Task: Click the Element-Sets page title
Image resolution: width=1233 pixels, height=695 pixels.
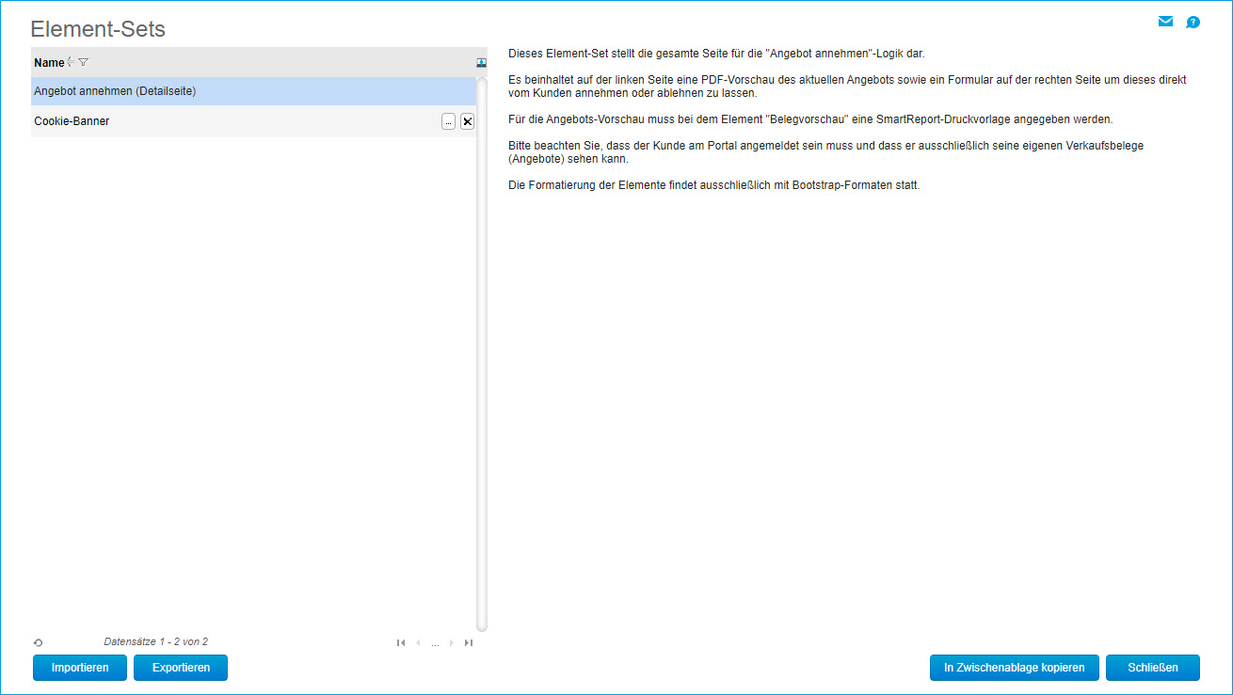Action: point(98,29)
